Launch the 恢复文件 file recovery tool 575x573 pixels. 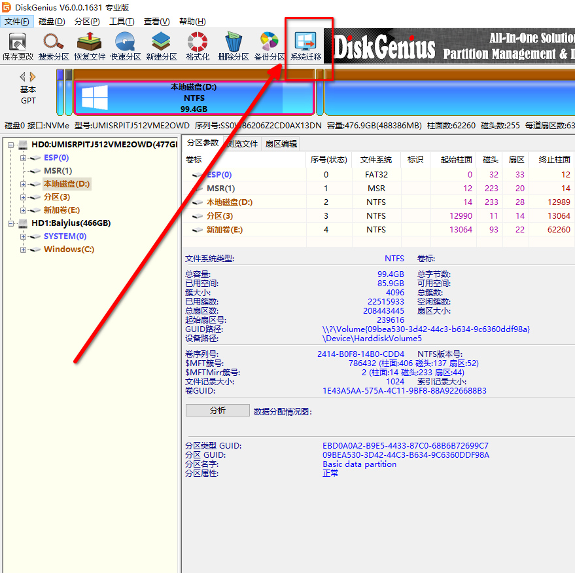click(x=90, y=46)
